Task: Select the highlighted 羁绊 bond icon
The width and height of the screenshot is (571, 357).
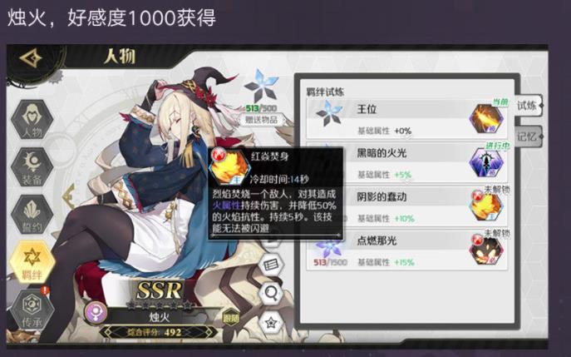Action: click(32, 262)
